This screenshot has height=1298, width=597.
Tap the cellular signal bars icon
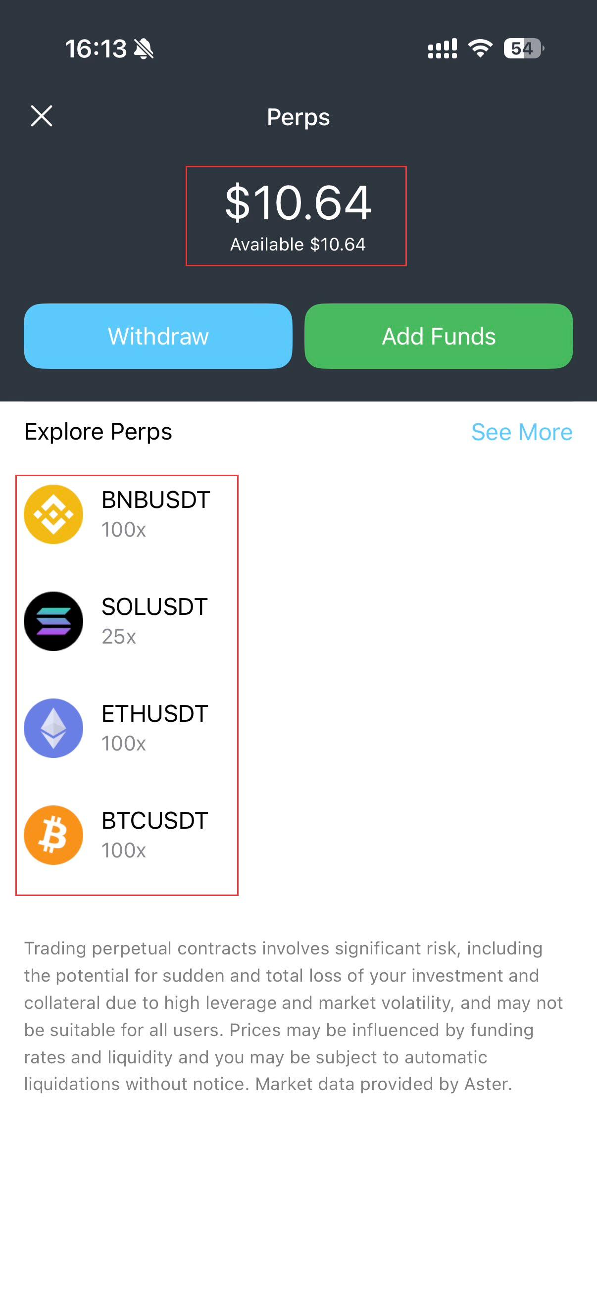443,49
